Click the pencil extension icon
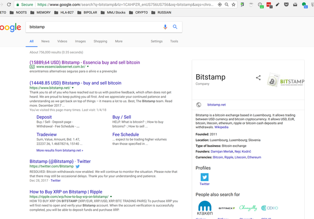 (278, 4)
